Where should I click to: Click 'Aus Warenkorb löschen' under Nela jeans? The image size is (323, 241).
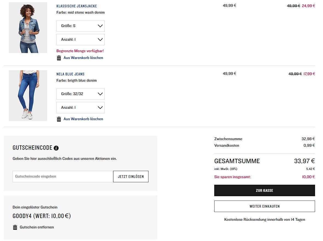[83, 119]
